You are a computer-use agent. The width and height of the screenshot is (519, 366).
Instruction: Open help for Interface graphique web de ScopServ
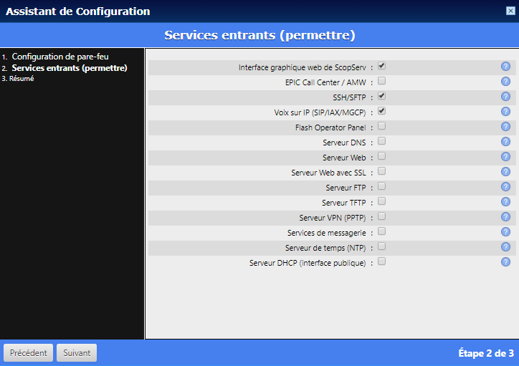505,67
